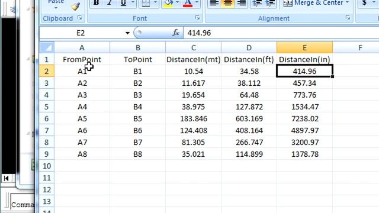Expand the Underline style dropdown arrow

coord(133,2)
